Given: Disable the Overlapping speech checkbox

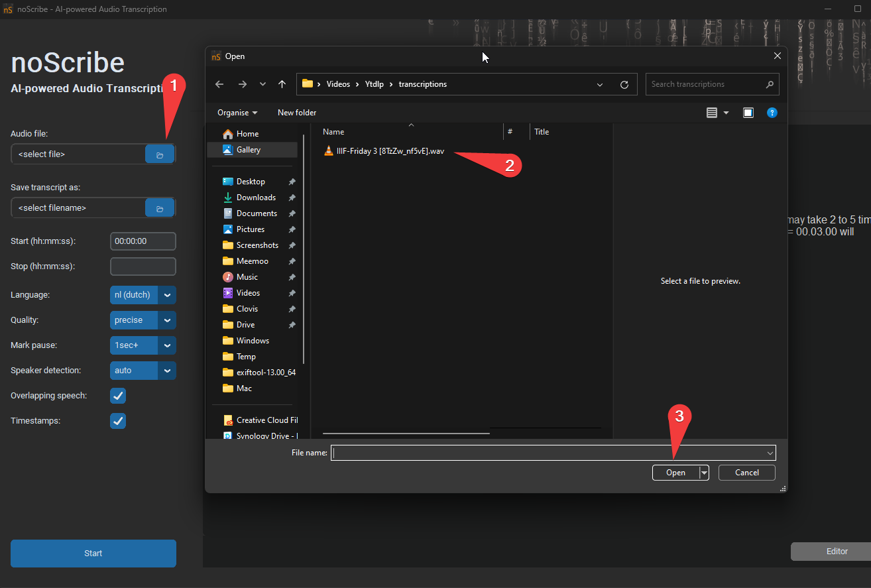Looking at the screenshot, I should point(118,396).
